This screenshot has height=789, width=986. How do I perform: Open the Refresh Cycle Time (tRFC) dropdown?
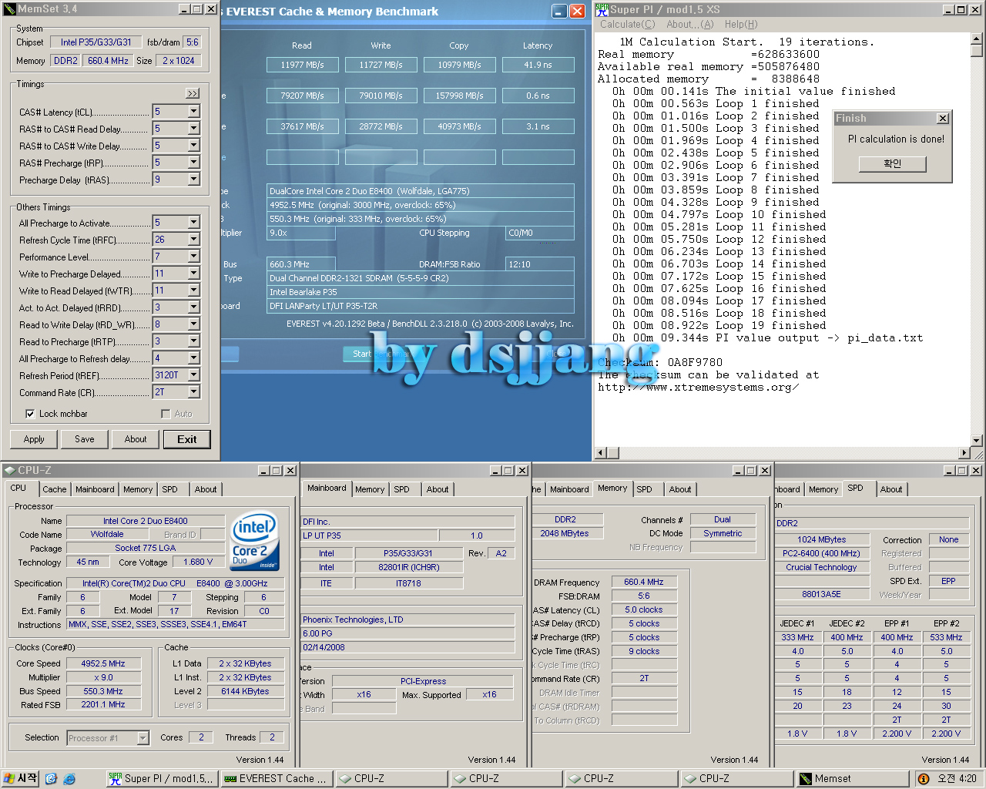pyautogui.click(x=193, y=240)
